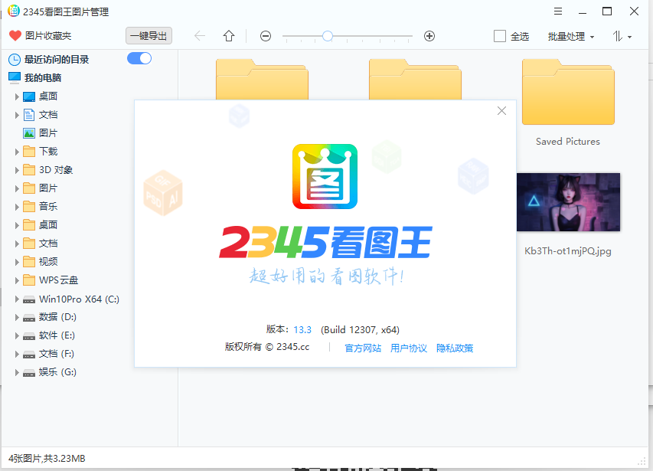Click the zoom slider handle on the toolbar
Viewport: 653px width, 471px height.
[327, 36]
